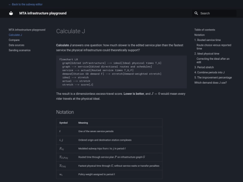Jump to Route choice versus reported time
Viewport: 243px width, 182px height.
(x=214, y=47)
